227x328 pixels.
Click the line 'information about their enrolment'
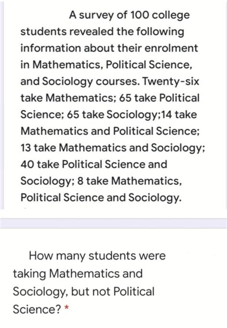(109, 48)
